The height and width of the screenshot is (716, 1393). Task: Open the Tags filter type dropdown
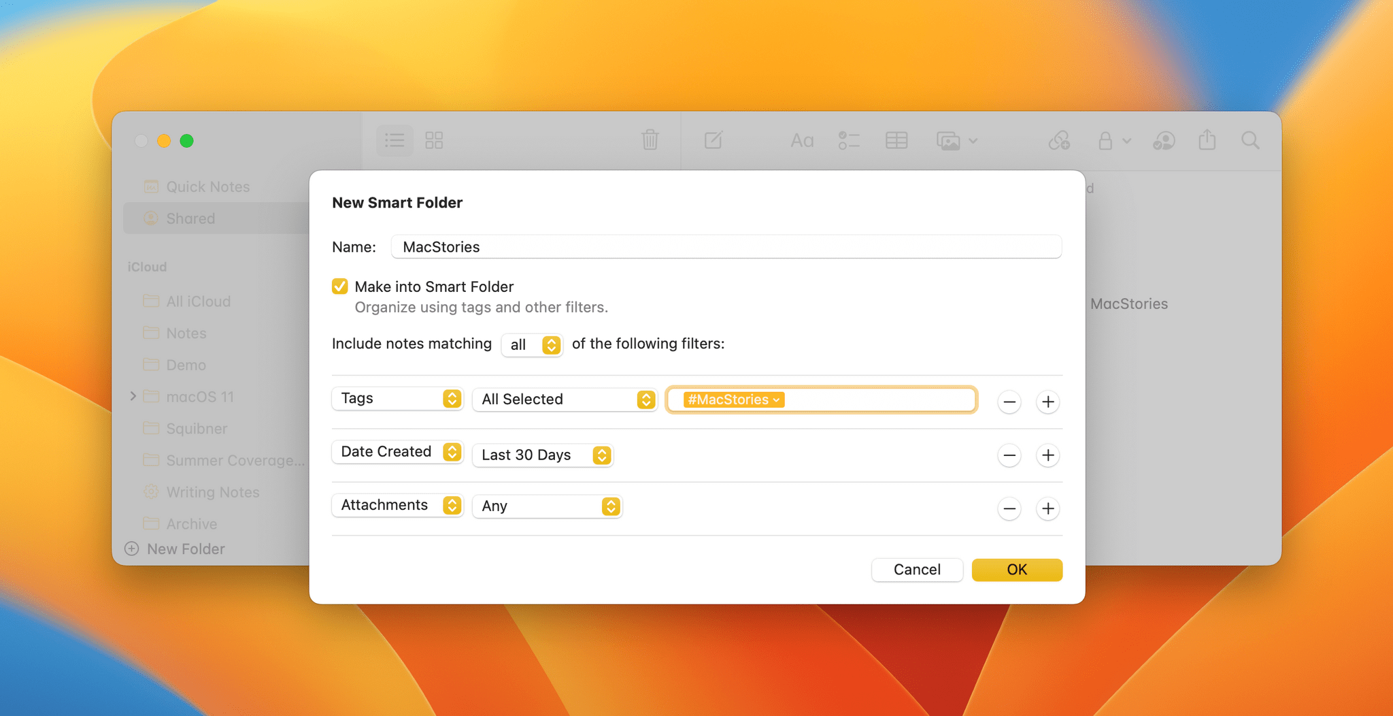pos(397,398)
